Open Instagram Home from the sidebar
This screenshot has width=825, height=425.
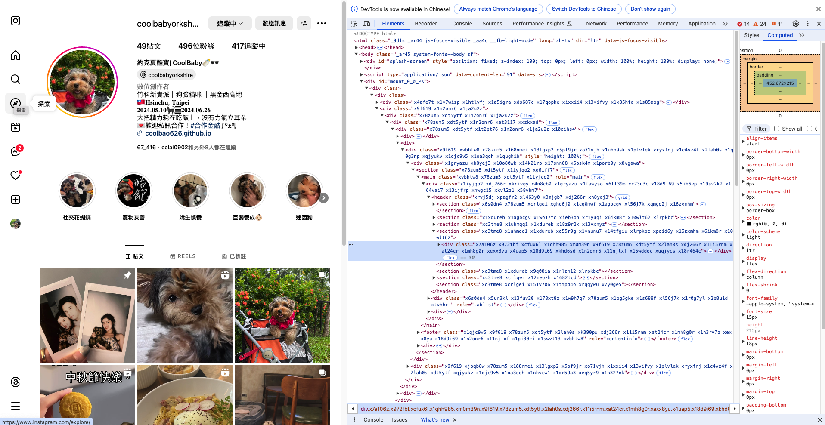(16, 55)
